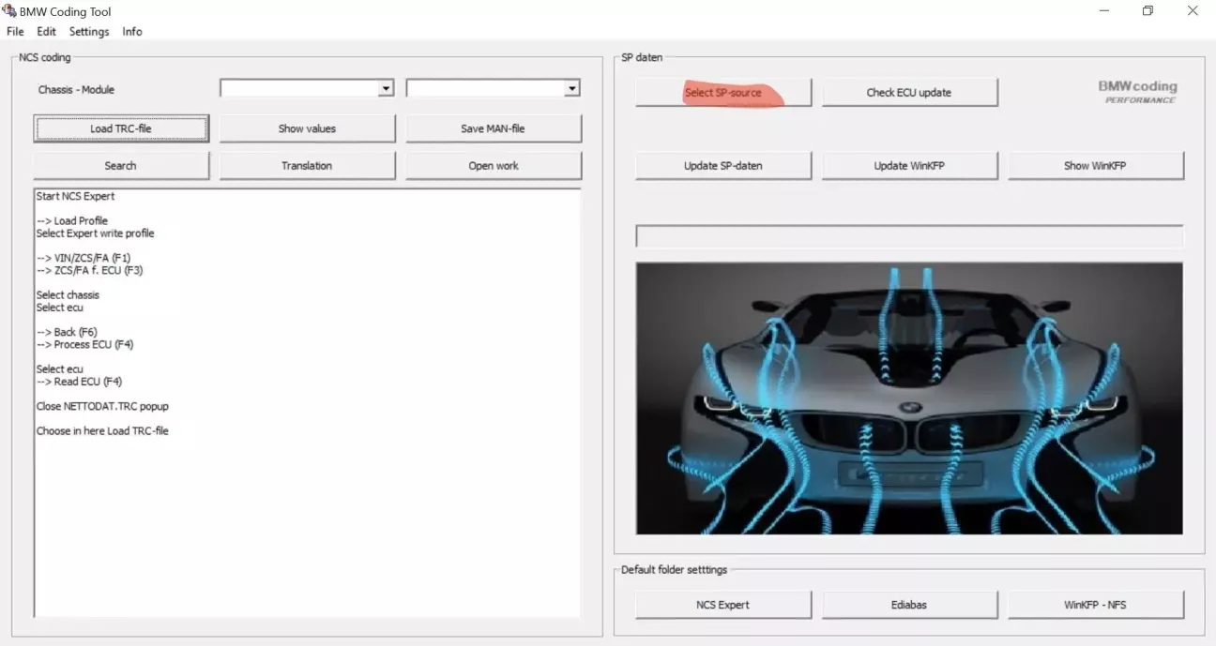Click the 'Start NCS Expert' line

(76, 196)
